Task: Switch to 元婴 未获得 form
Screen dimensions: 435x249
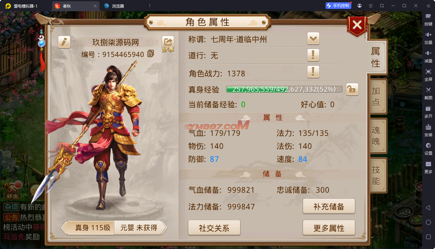Action: tap(139, 228)
